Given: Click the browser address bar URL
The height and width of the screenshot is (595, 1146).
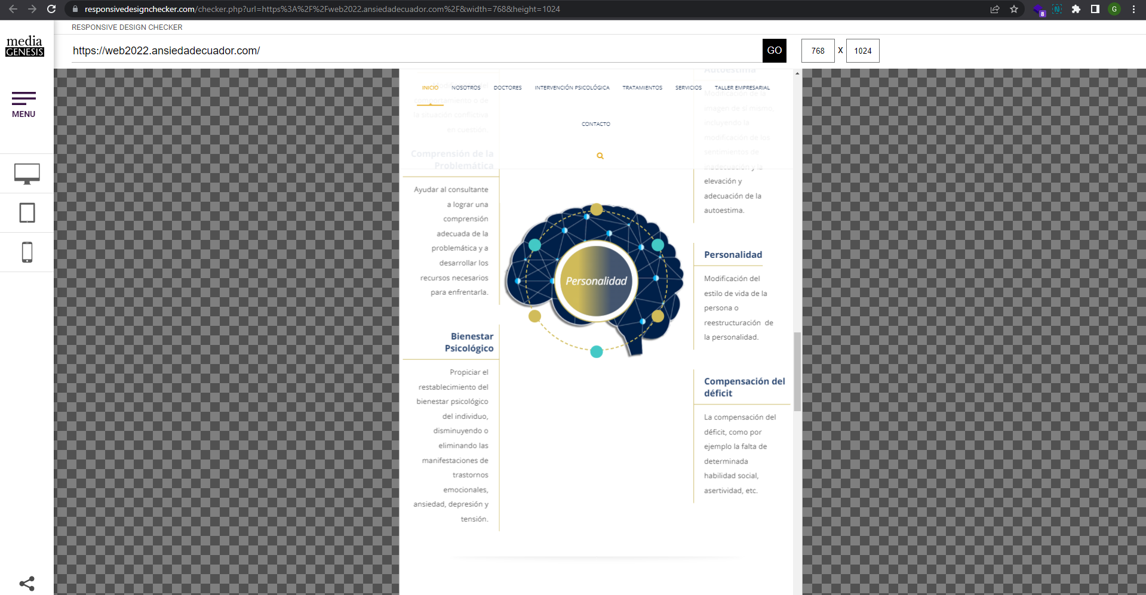Looking at the screenshot, I should pyautogui.click(x=322, y=9).
